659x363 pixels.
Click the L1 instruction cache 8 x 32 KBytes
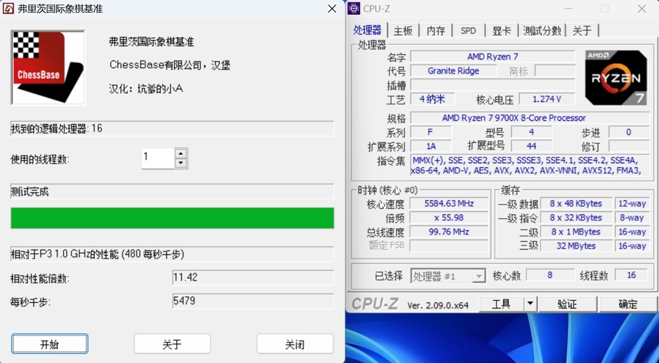[576, 217]
